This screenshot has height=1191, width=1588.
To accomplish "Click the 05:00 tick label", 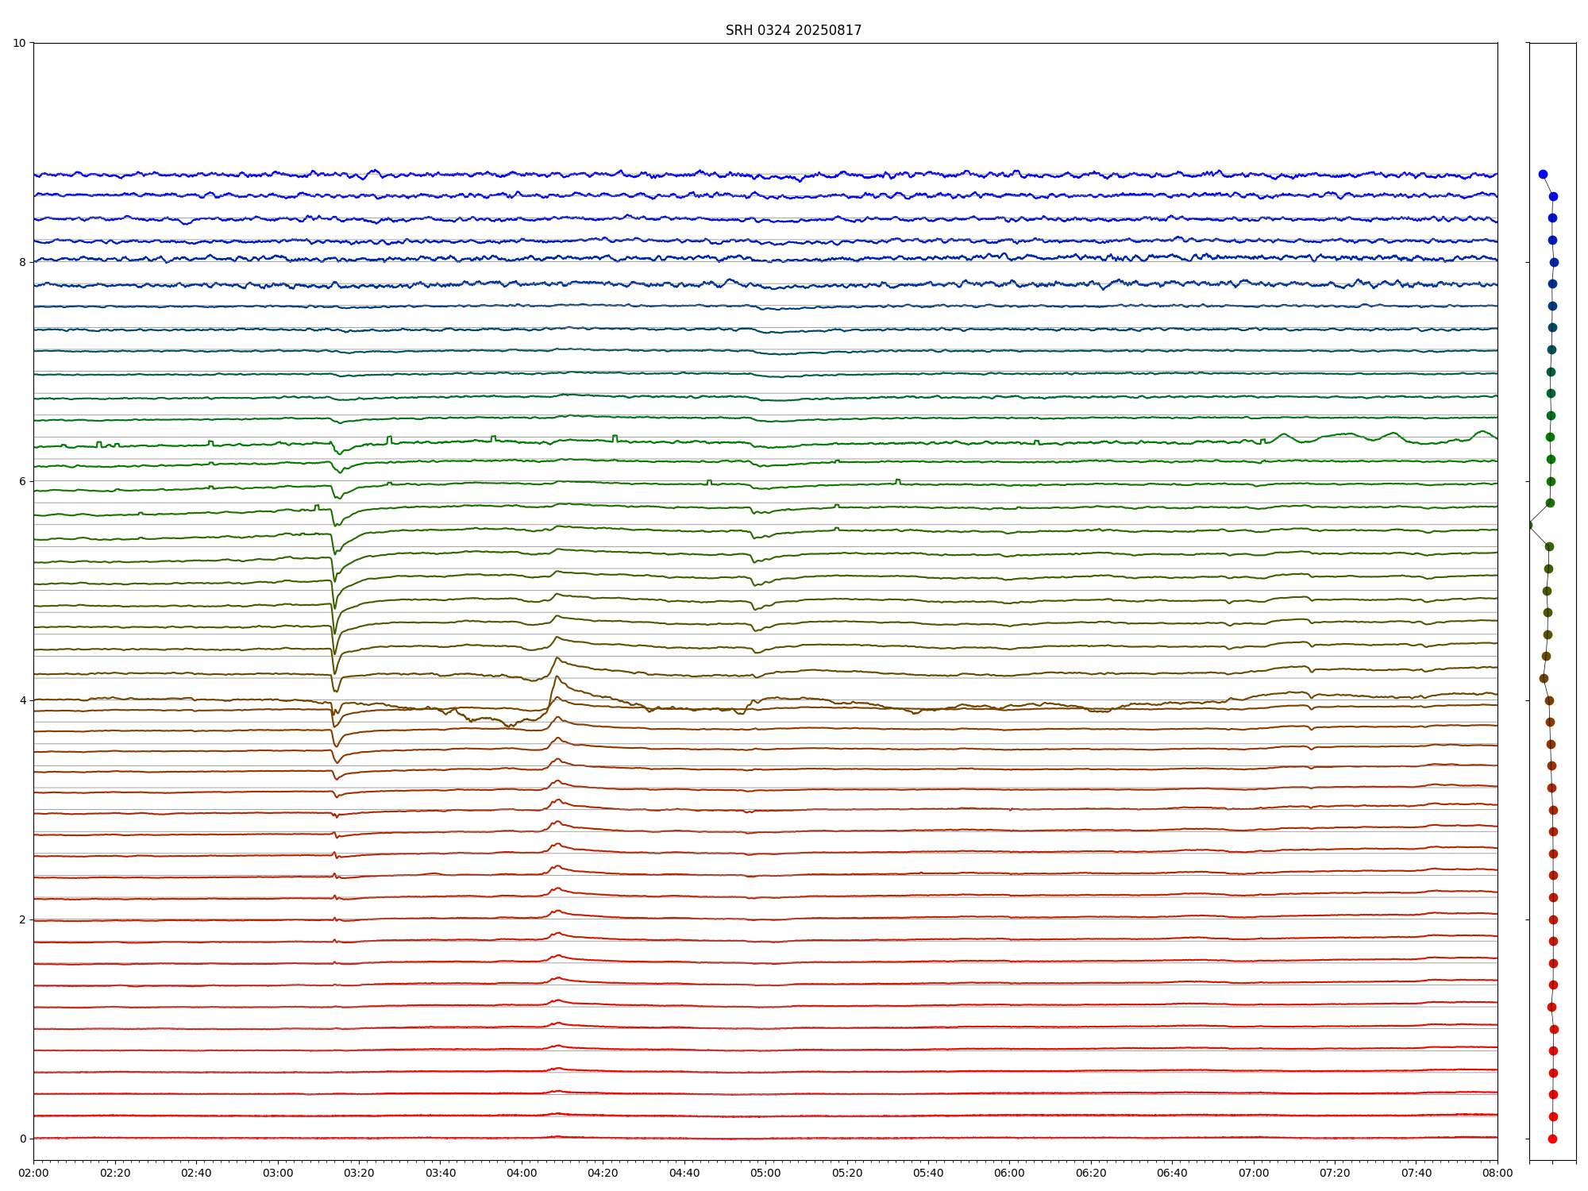I will click(x=765, y=1173).
